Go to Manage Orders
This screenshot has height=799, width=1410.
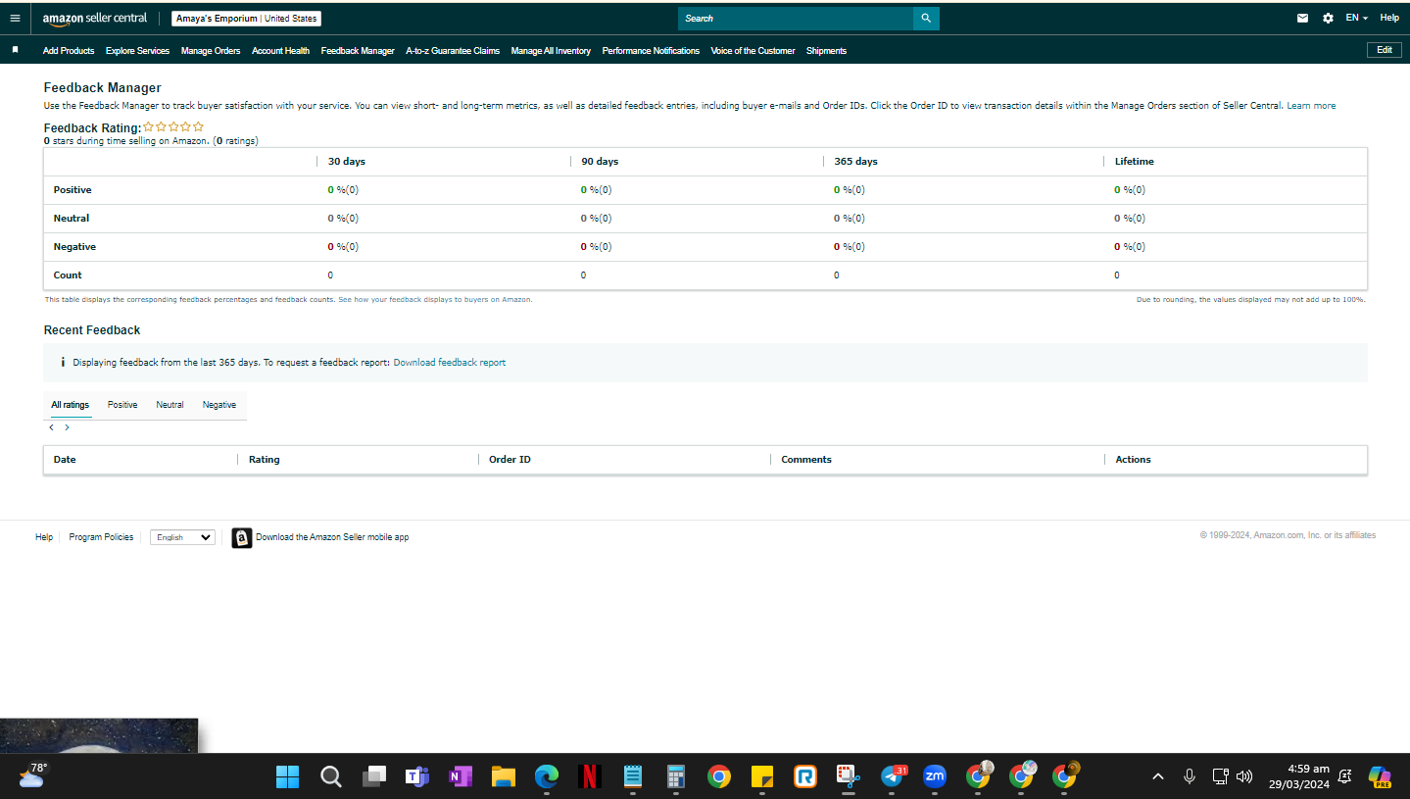pos(211,50)
